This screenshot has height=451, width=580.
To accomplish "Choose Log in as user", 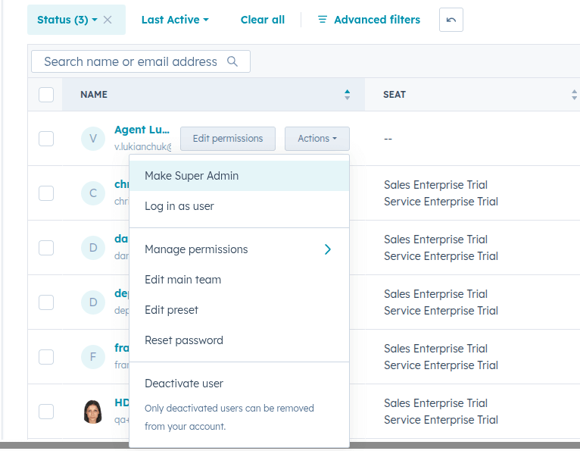I will [x=239, y=206].
